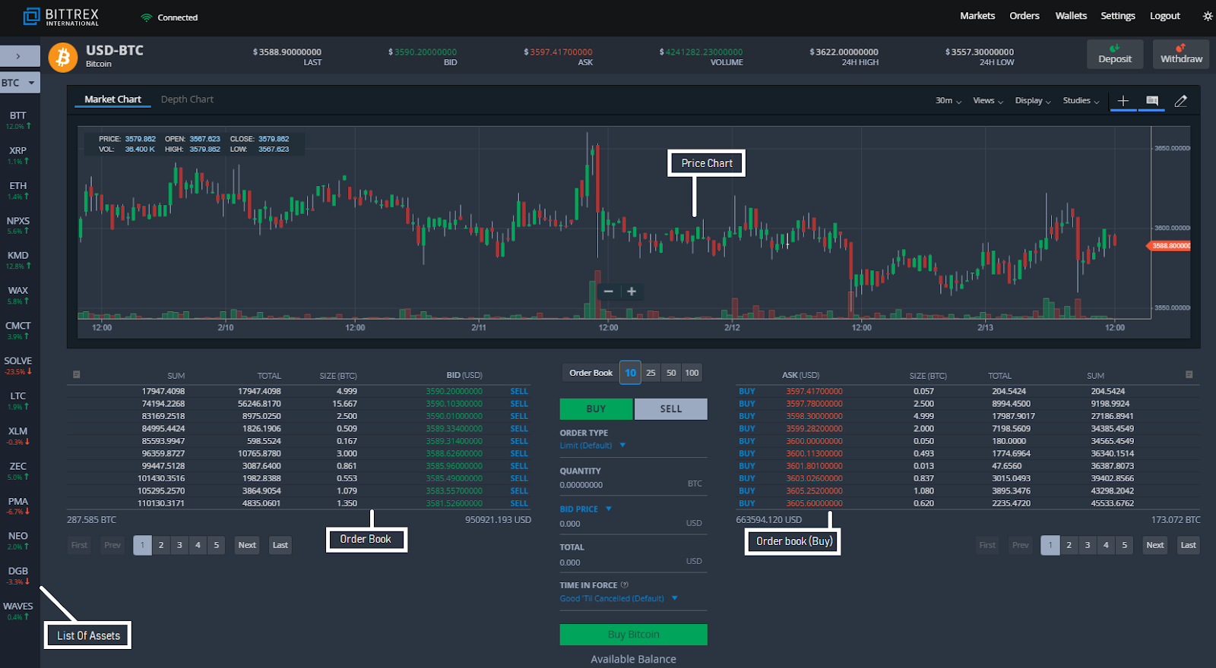1216x668 pixels.
Task: Open the Bid Price dropdown
Action: coord(586,509)
